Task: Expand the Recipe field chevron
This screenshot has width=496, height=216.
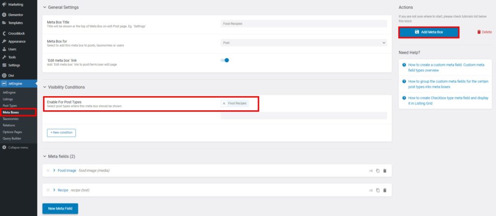Action: [x=54, y=190]
